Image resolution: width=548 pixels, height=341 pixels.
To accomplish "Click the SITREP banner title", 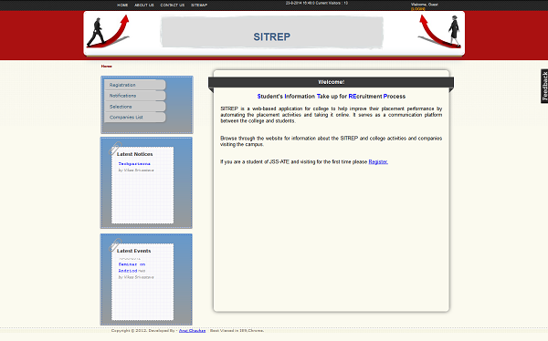I will [272, 36].
